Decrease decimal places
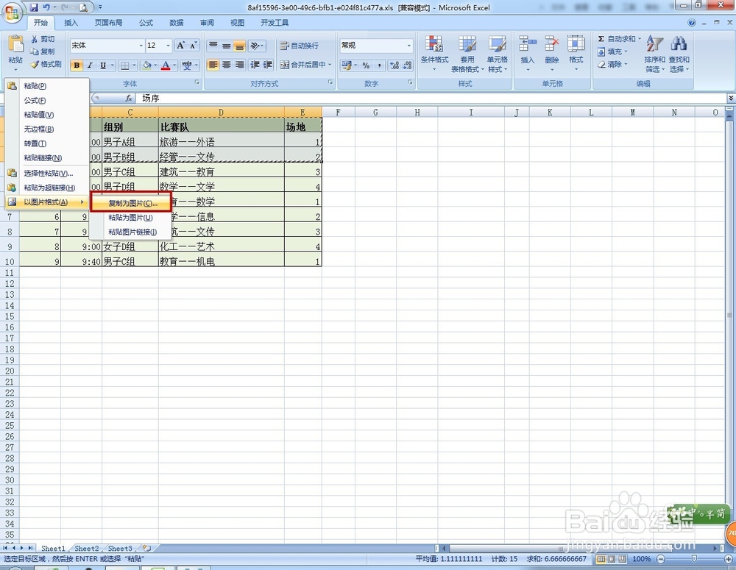Image resolution: width=736 pixels, height=570 pixels. click(x=407, y=65)
